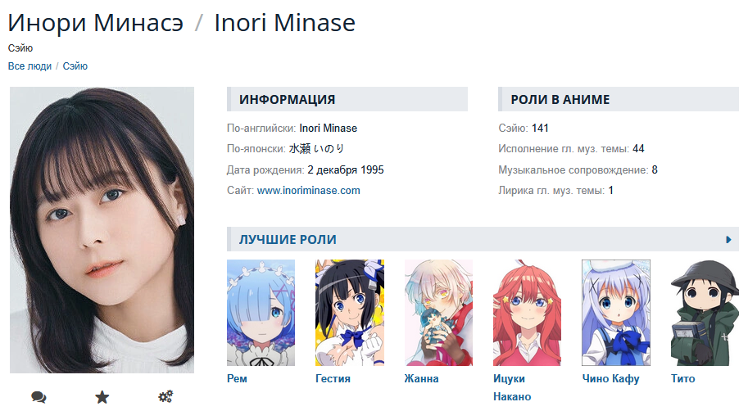
Task: Enlarge the Inori Minase portrait photo
Action: [102, 230]
